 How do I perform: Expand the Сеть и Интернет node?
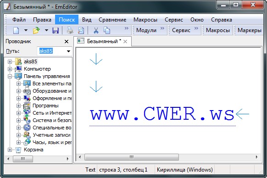tap(18, 113)
